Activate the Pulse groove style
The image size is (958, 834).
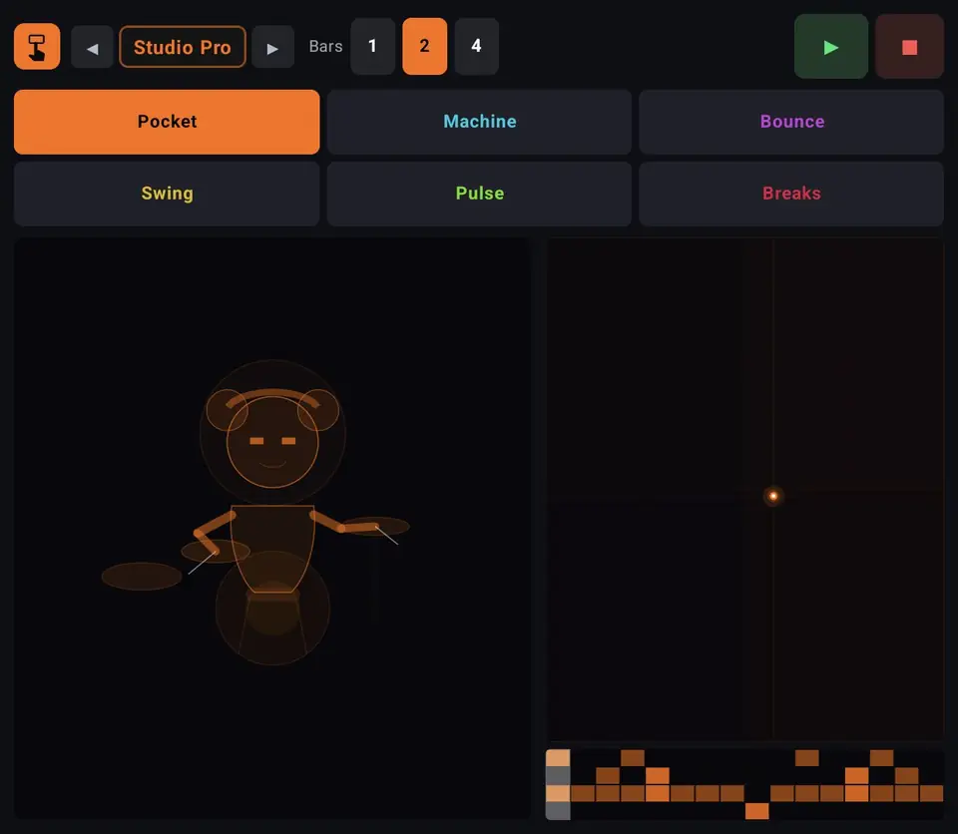(x=480, y=194)
